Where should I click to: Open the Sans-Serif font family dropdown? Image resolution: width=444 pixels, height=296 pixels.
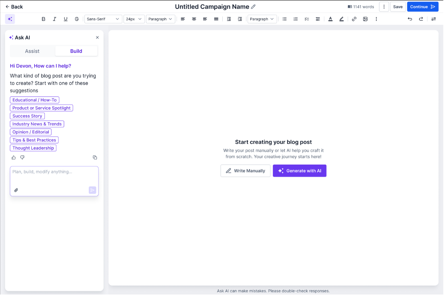103,19
